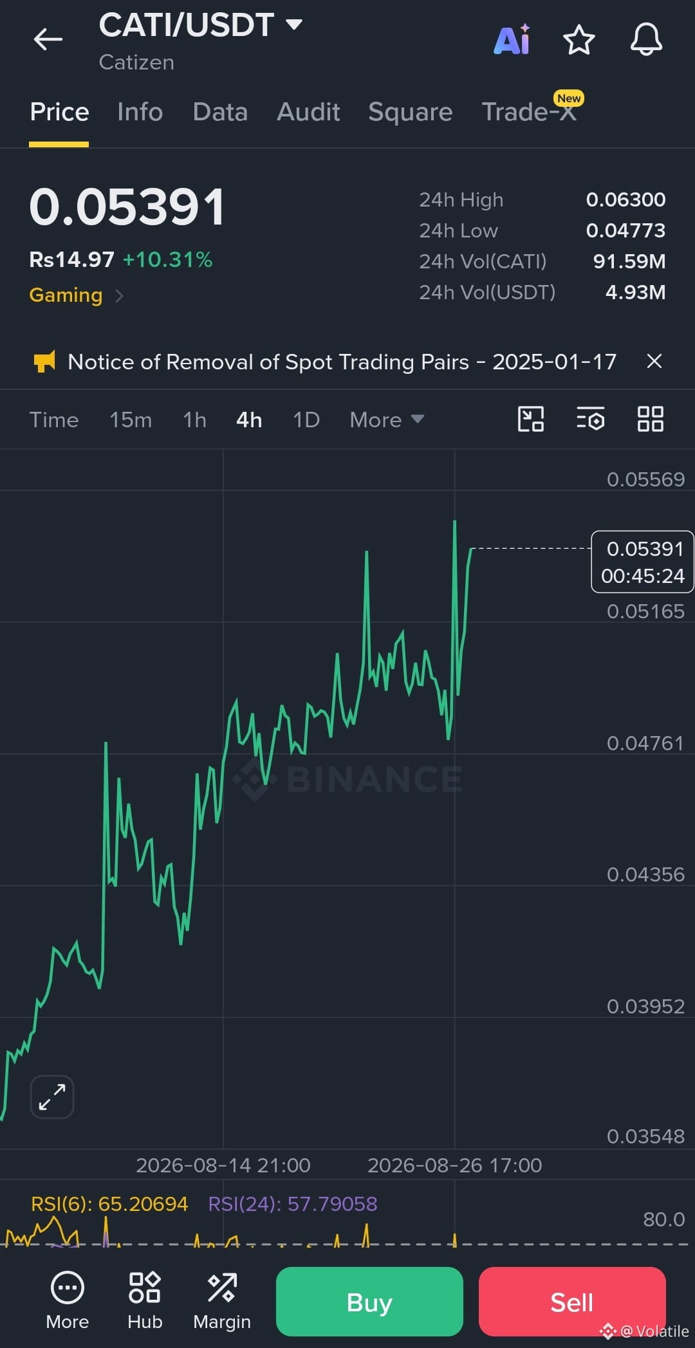695x1348 pixels.
Task: Tap the 0.03548 price axis label
Action: (x=645, y=1136)
